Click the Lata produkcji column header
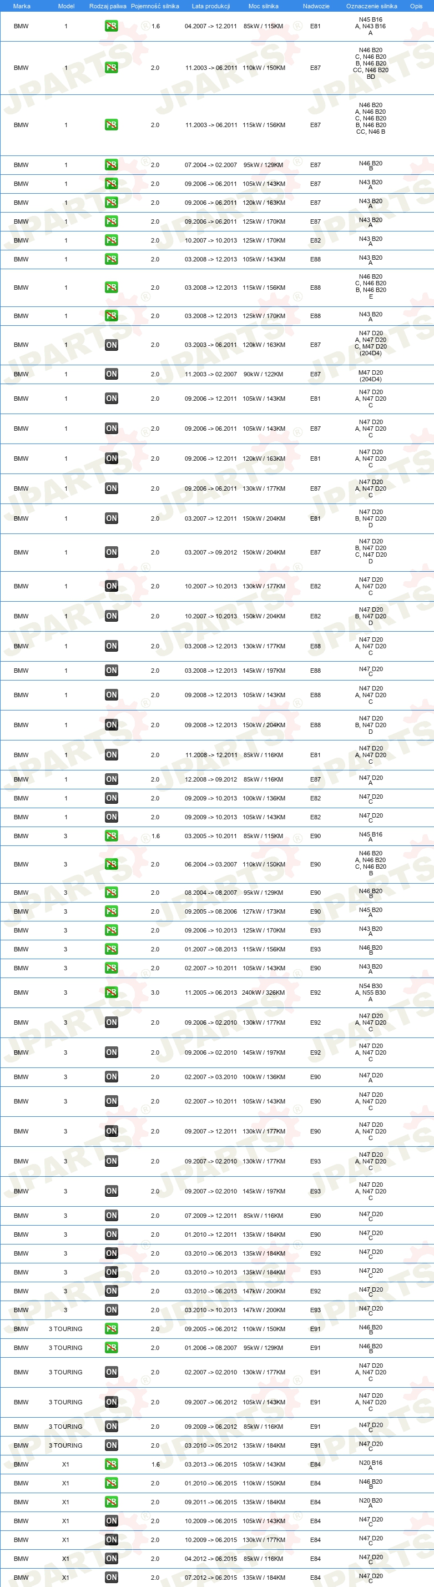The width and height of the screenshot is (434, 1587). pos(210,6)
